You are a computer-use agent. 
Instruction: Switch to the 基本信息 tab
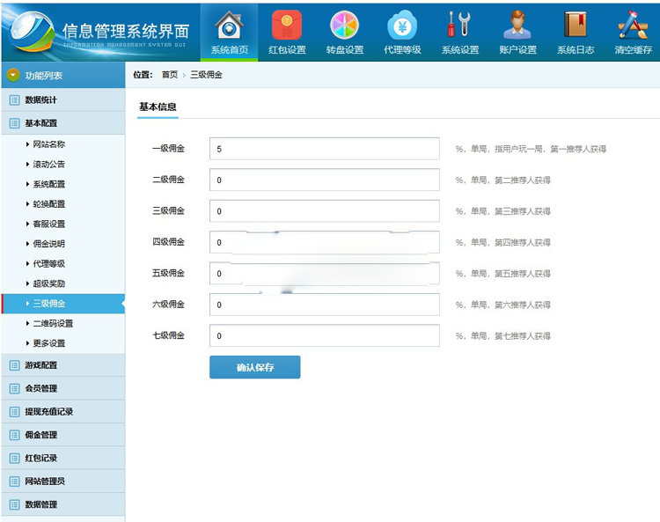(158, 107)
